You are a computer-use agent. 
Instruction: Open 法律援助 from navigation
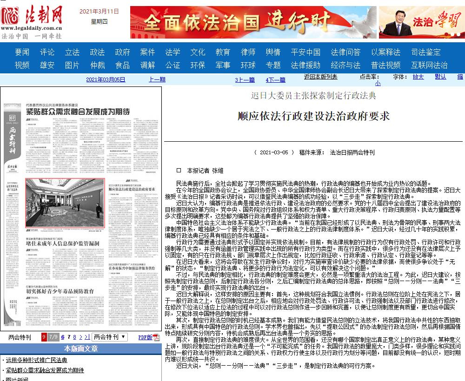click(x=306, y=65)
